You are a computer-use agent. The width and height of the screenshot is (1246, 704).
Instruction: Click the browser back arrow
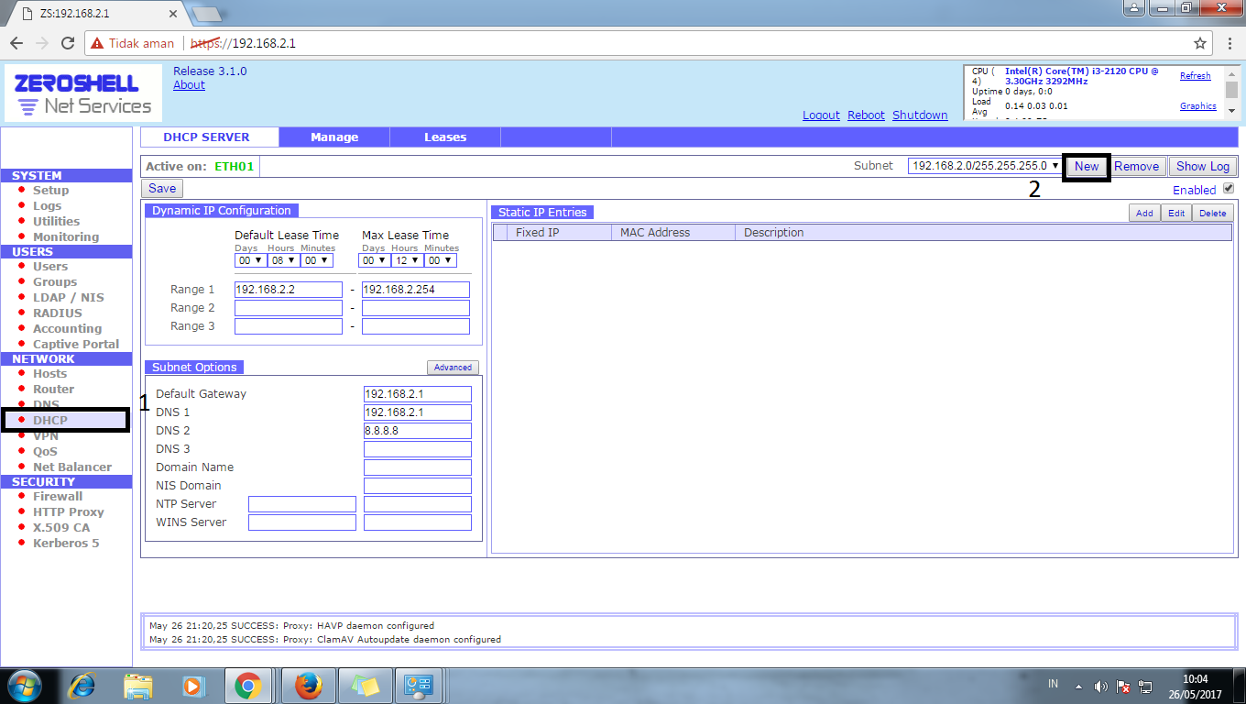[x=16, y=42]
